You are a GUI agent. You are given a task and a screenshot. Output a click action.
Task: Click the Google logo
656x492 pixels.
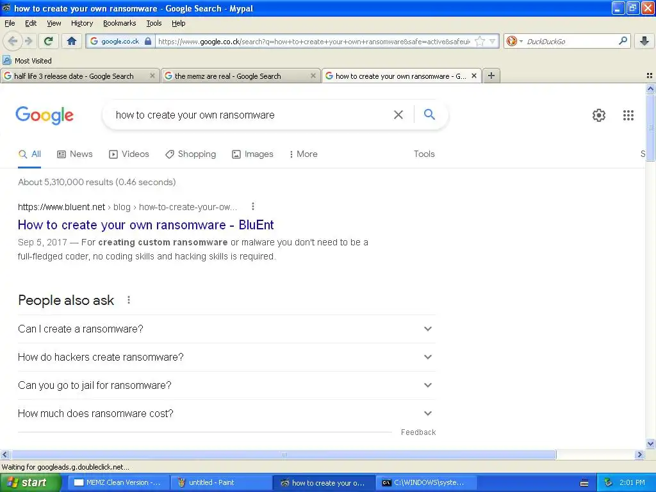coord(44,115)
